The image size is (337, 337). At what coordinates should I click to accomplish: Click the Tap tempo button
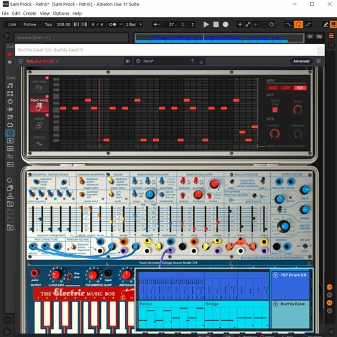pyautogui.click(x=49, y=24)
